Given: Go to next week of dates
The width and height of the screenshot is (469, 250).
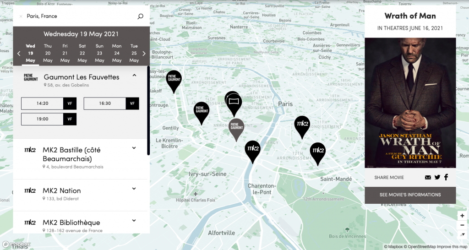Looking at the screenshot, I should point(144,54).
